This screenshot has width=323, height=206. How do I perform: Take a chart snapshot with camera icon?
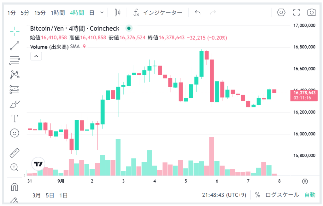click(311, 13)
